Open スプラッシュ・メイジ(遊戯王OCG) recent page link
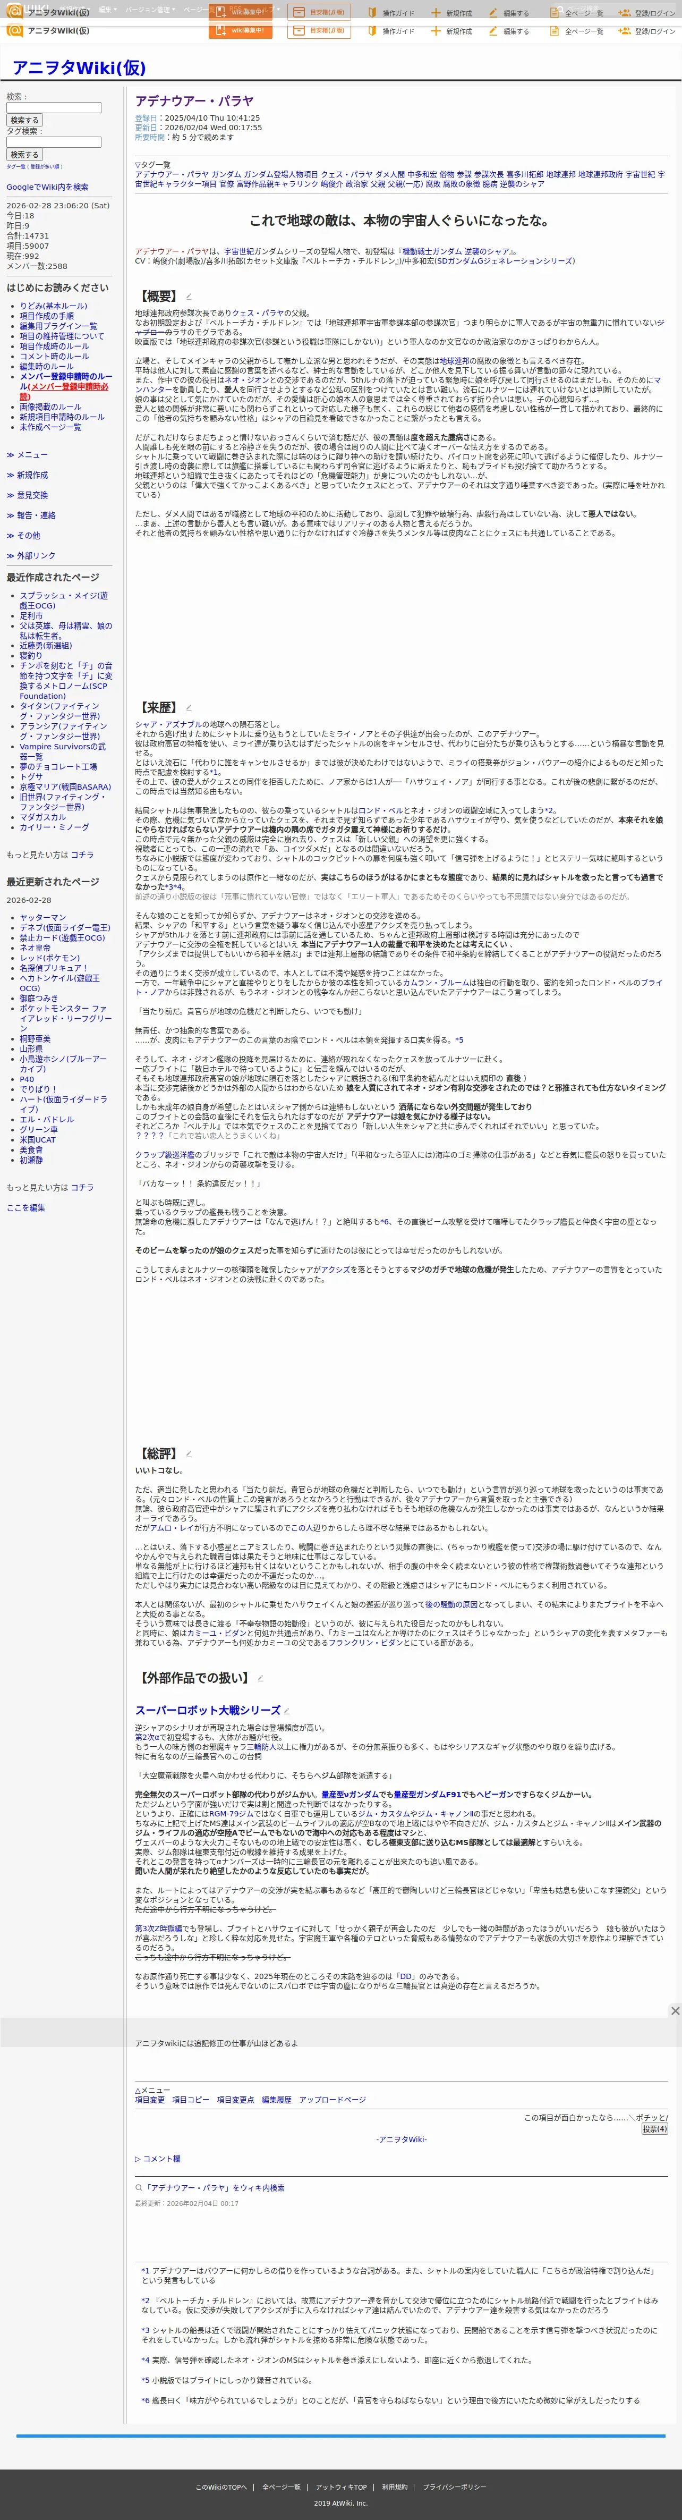Image resolution: width=682 pixels, height=2520 pixels. pos(64,601)
